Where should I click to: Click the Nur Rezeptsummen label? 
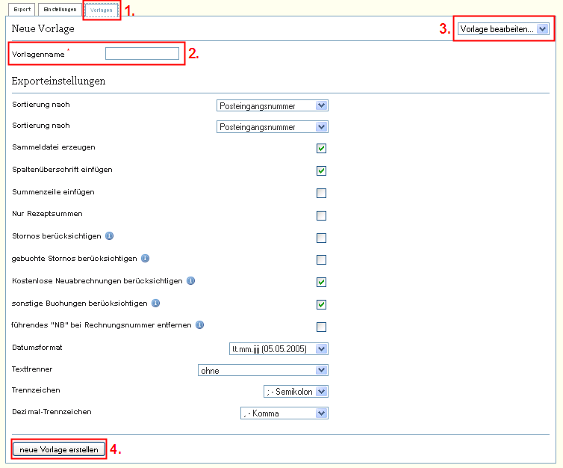pyautogui.click(x=47, y=214)
